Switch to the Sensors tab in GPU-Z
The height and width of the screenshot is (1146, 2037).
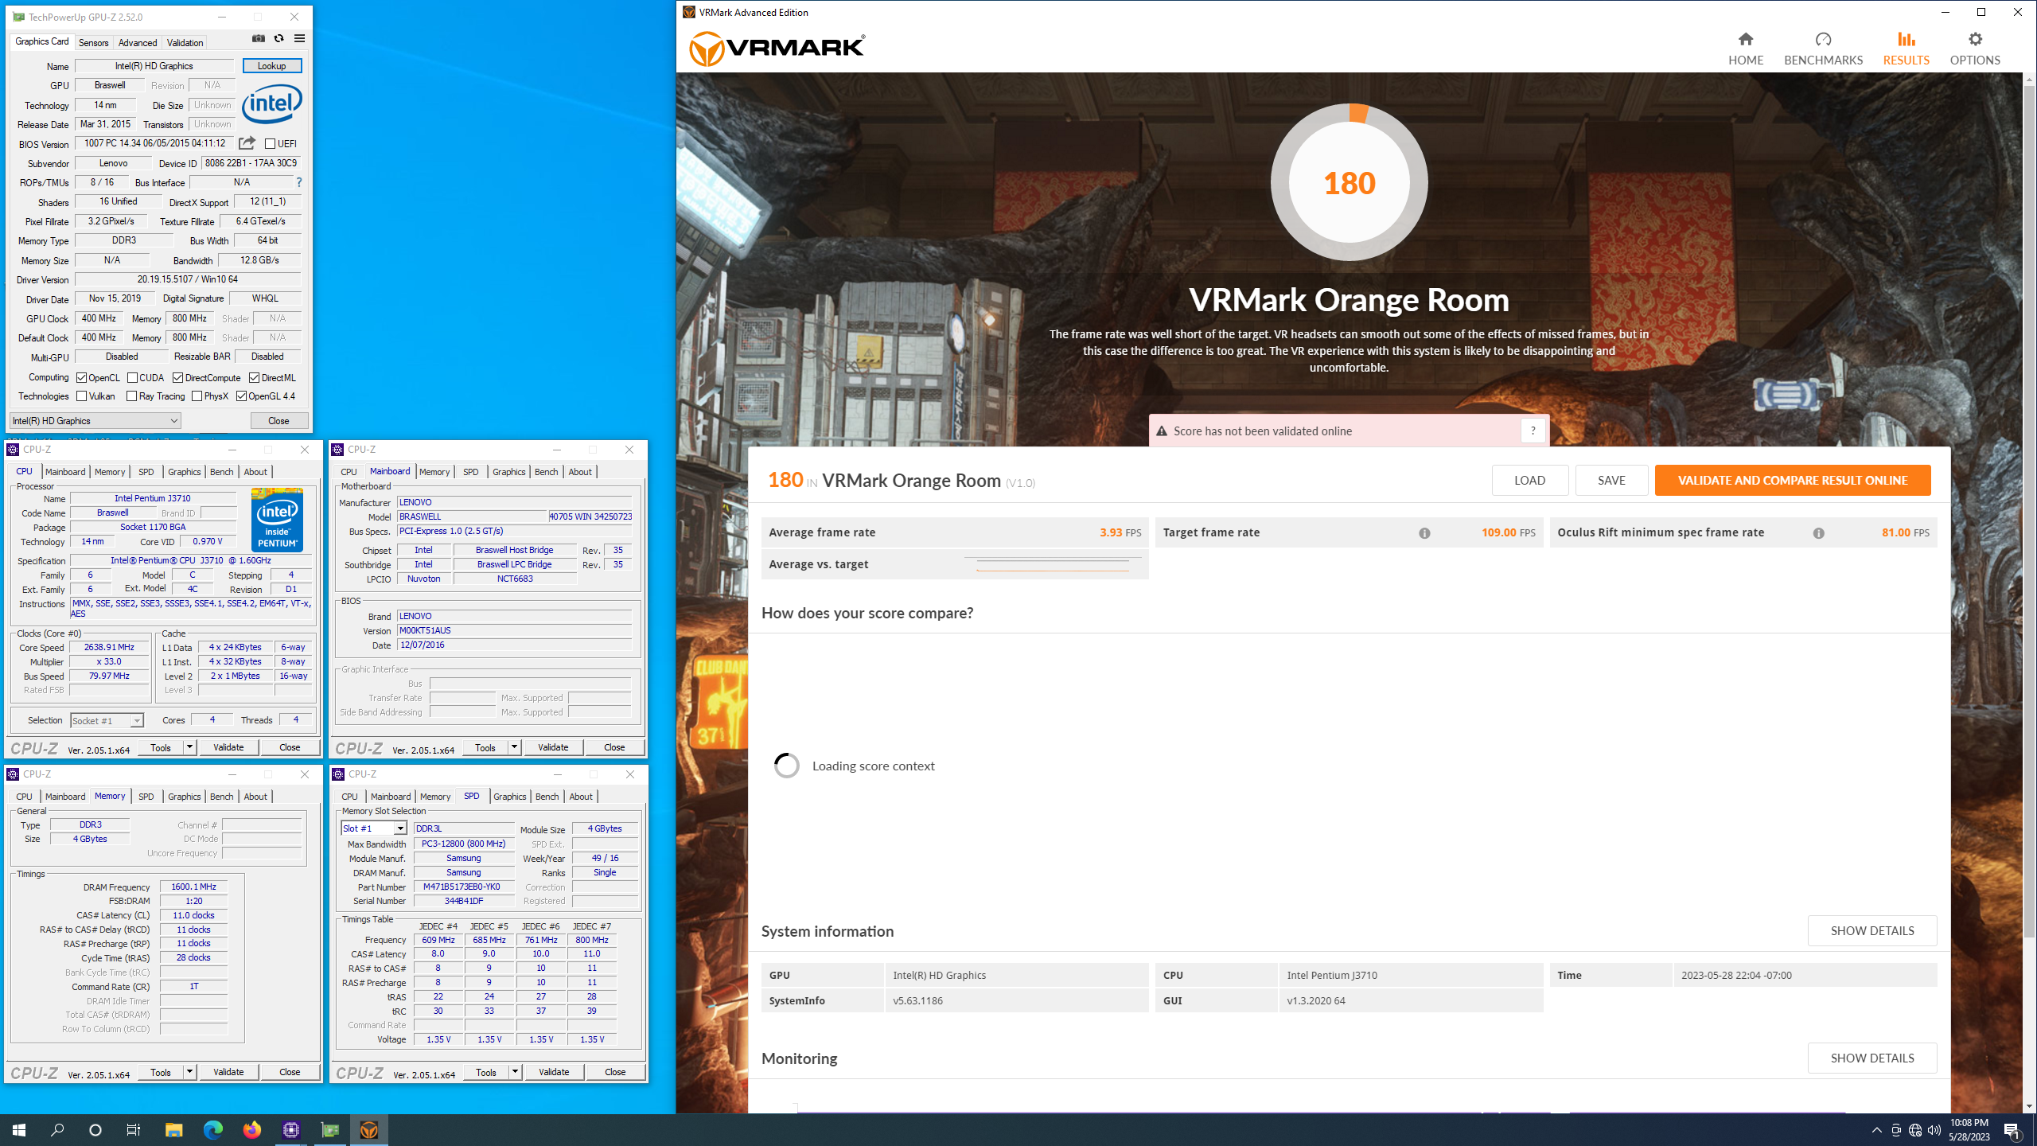(x=93, y=43)
